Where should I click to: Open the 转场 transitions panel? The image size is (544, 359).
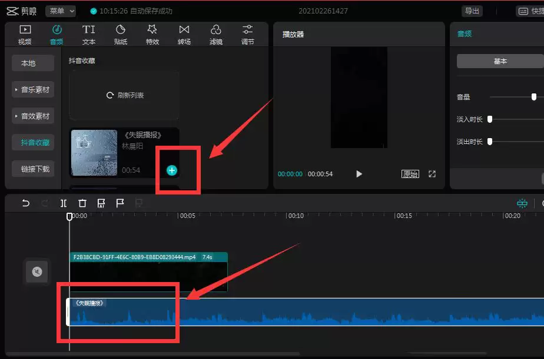click(x=184, y=33)
